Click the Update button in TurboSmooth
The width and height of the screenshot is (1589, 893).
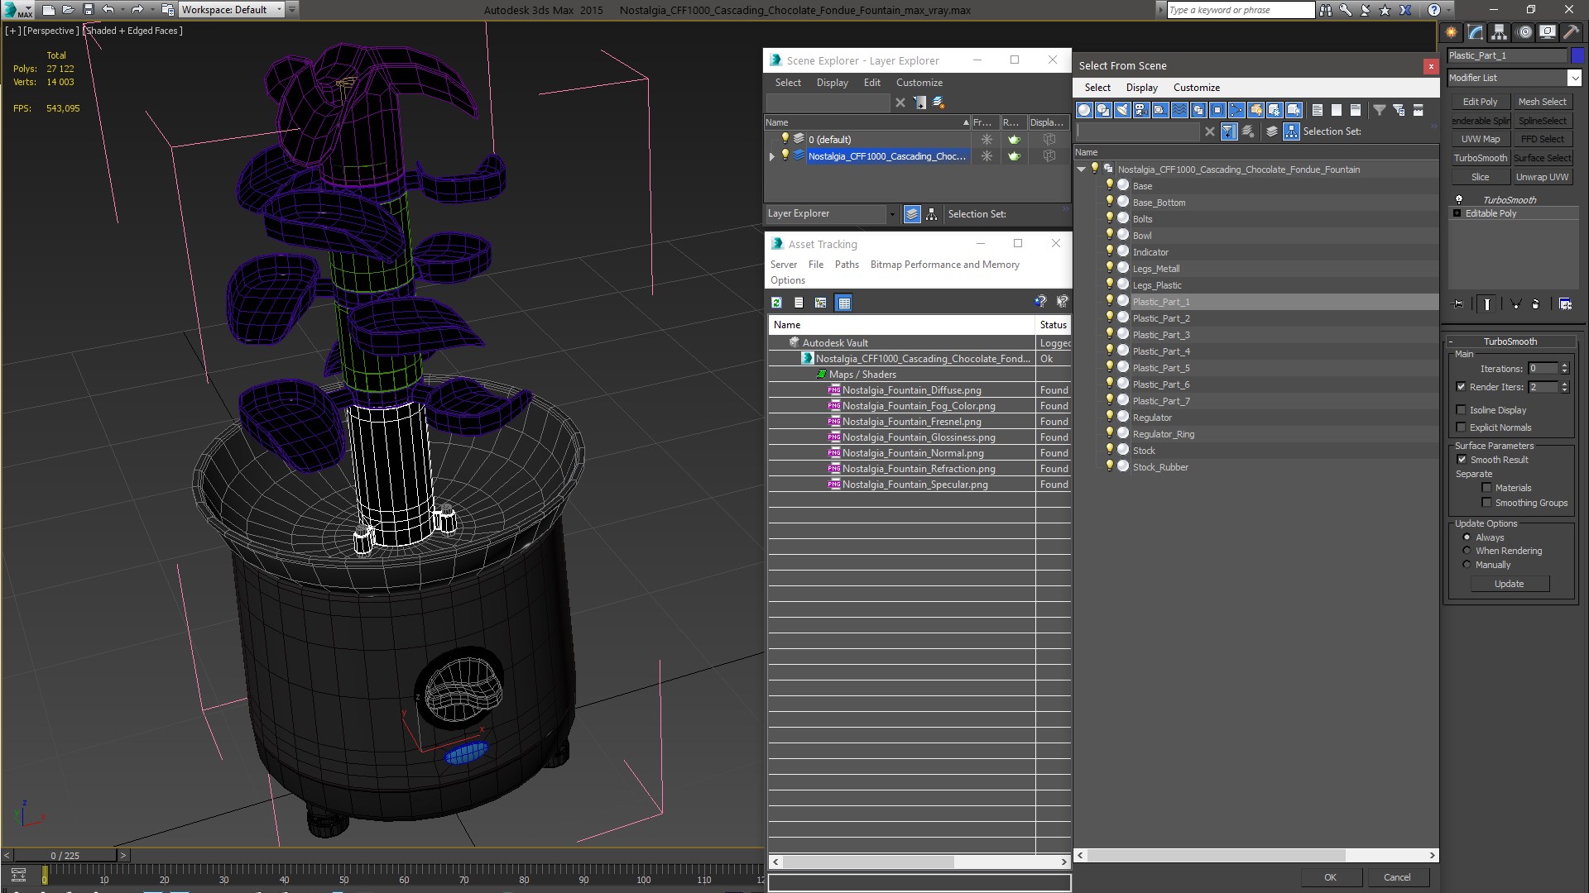1509,584
